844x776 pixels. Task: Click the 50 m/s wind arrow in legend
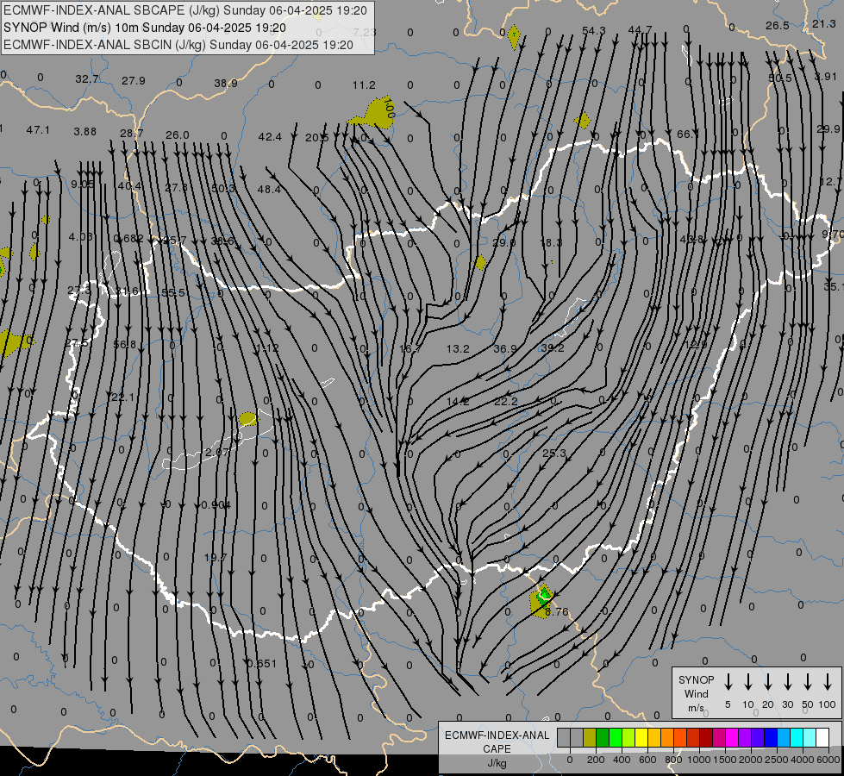(808, 682)
